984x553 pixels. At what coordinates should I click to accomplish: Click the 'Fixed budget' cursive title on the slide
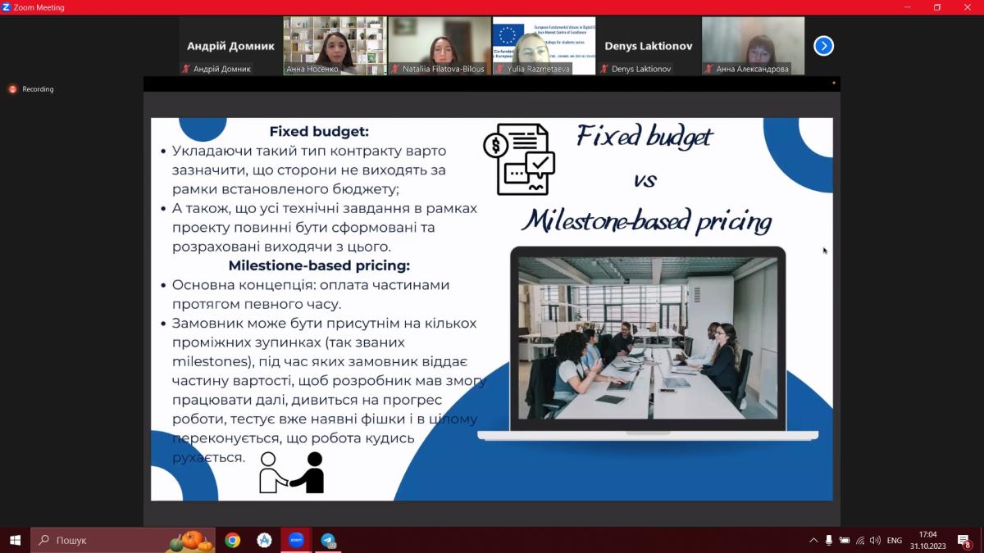[645, 136]
